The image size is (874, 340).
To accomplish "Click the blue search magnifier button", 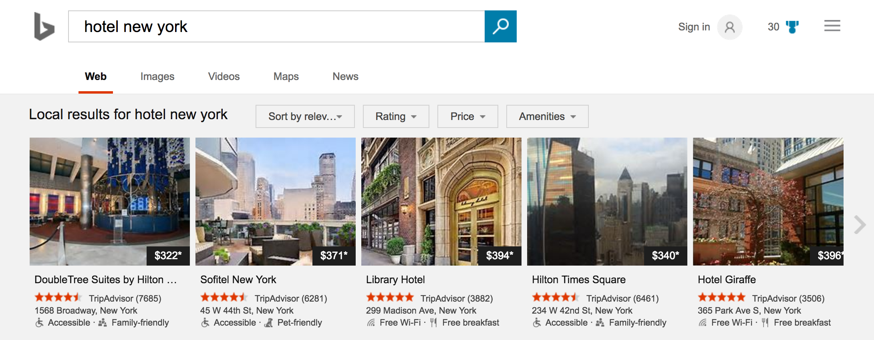I will pos(500,26).
